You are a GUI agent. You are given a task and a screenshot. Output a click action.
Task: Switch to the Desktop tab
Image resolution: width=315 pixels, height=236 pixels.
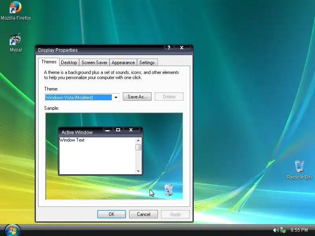point(69,63)
